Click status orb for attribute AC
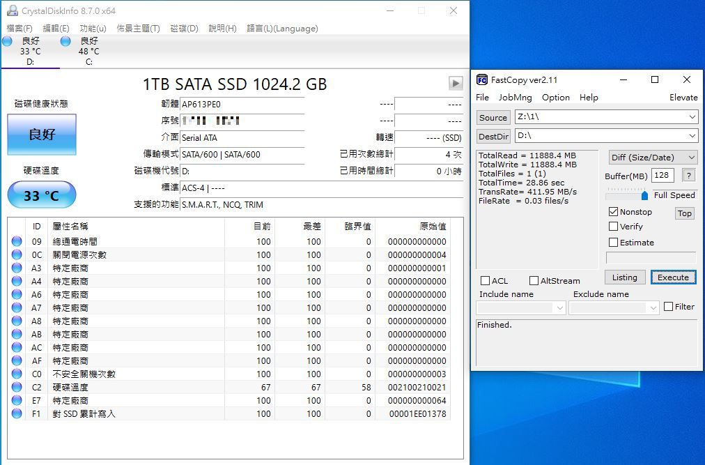Image resolution: width=705 pixels, height=465 pixels. coord(17,347)
